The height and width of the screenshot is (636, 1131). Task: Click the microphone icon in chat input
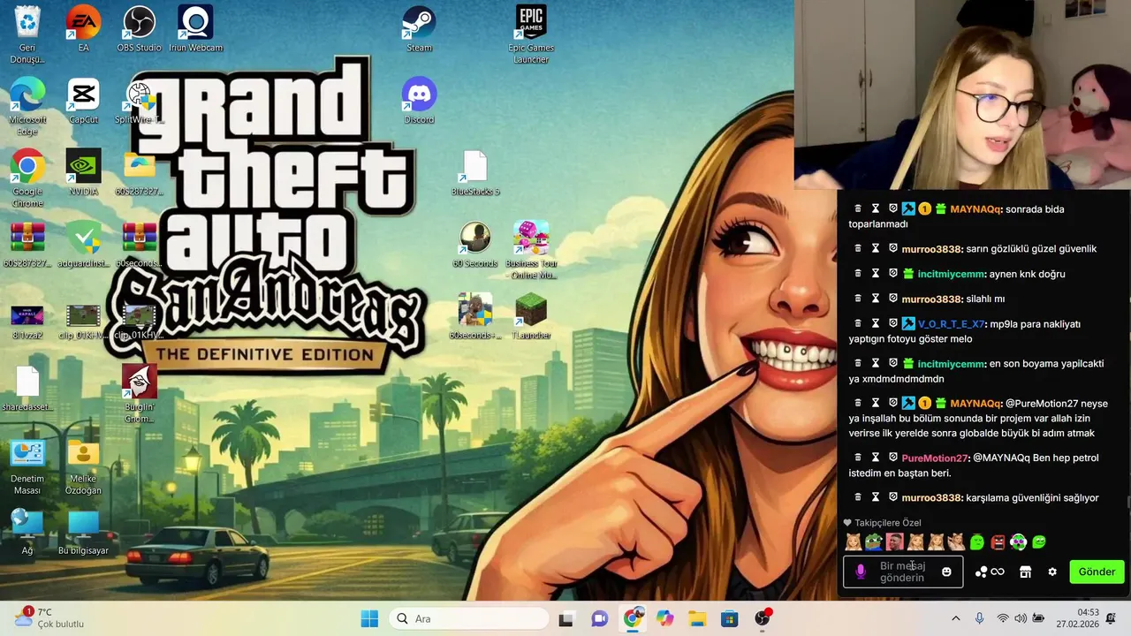(x=861, y=572)
